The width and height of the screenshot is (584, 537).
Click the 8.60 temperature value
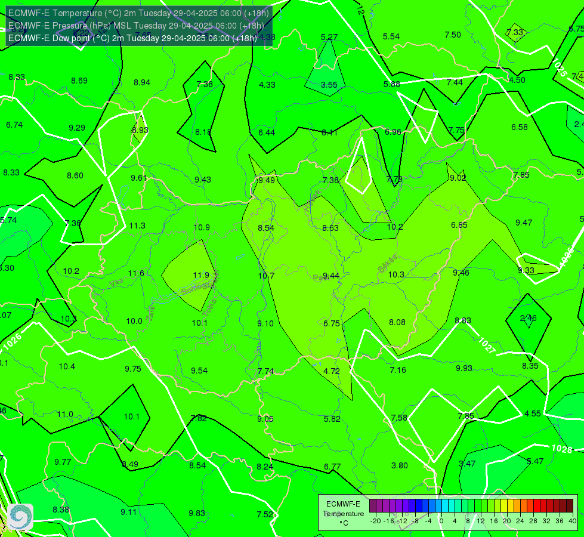point(75,175)
